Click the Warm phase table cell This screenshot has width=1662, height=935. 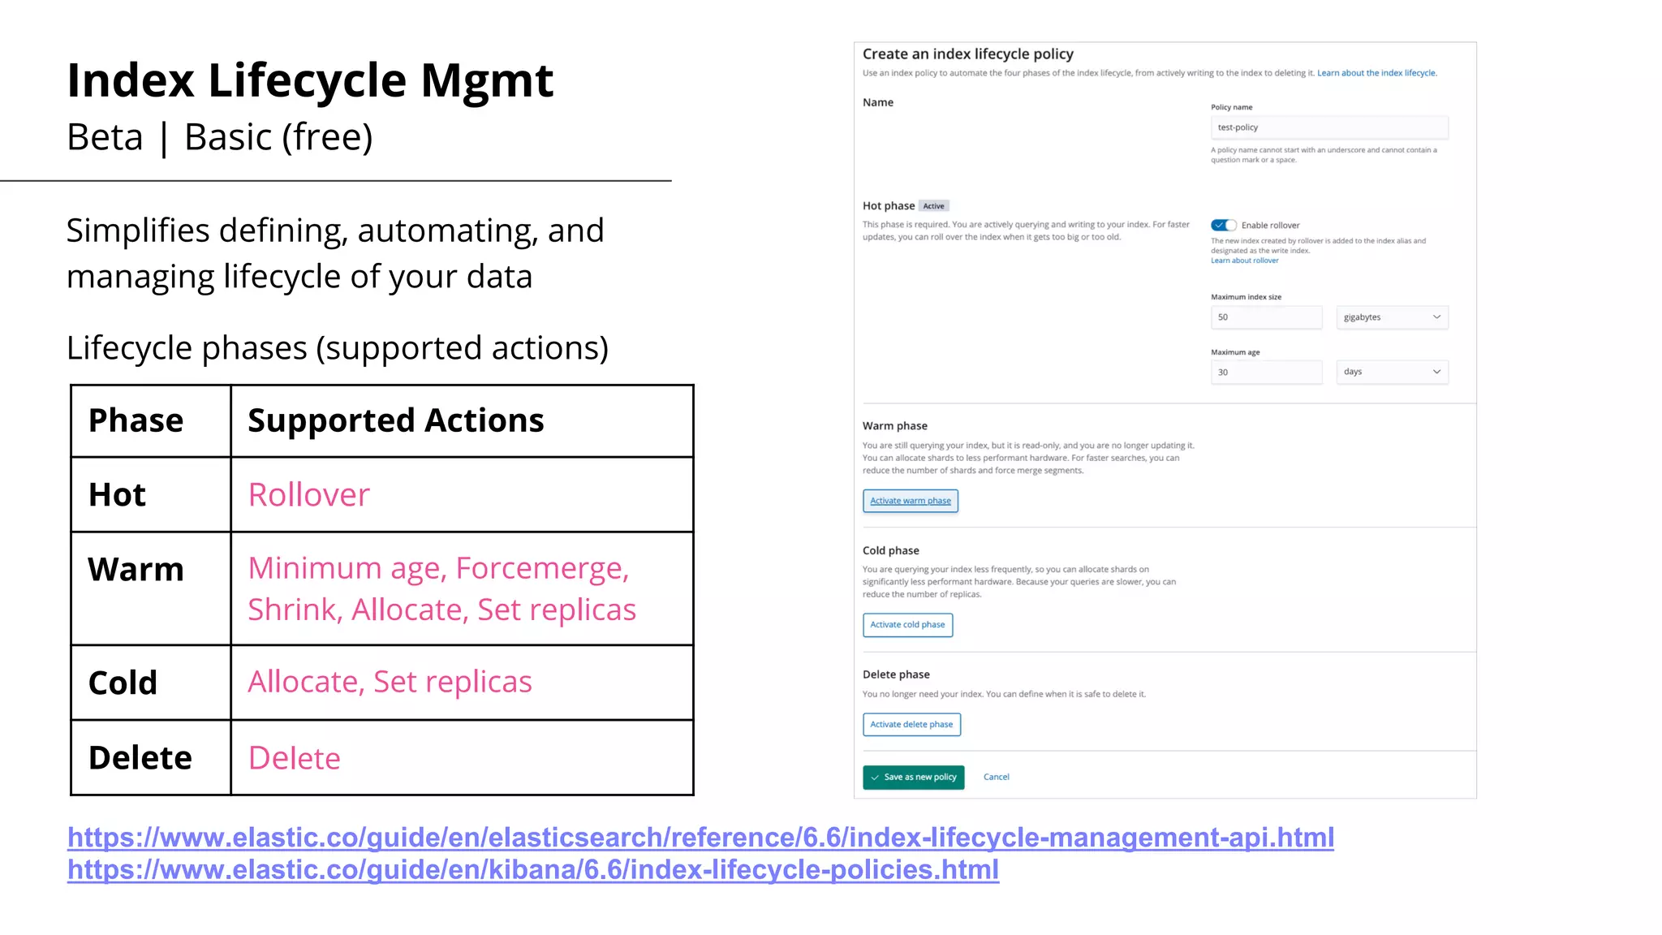[x=151, y=588]
